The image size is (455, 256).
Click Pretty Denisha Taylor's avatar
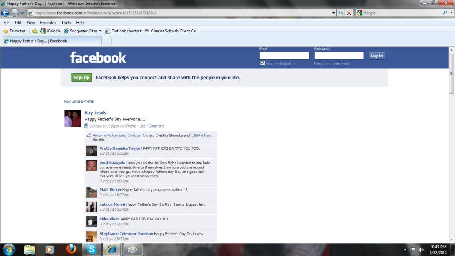click(x=92, y=151)
